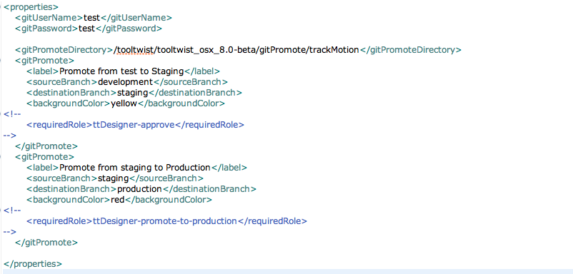This screenshot has height=274, width=573.
Task: Place cursor in gitUserName value test
Action: 91,18
